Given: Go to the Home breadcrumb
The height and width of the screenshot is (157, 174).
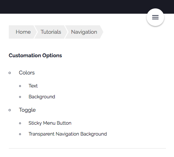Looking at the screenshot, I should (23, 32).
